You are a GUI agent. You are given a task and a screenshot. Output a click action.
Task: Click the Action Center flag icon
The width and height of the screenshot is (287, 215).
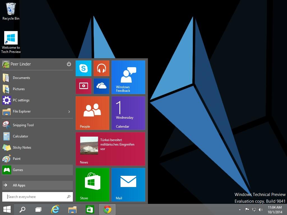(247, 209)
